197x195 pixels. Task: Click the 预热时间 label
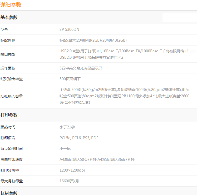click(x=8, y=127)
